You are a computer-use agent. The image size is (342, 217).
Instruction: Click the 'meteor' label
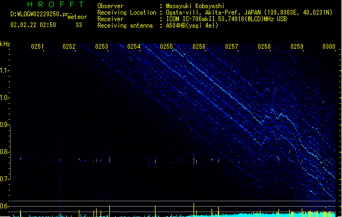click(x=77, y=17)
